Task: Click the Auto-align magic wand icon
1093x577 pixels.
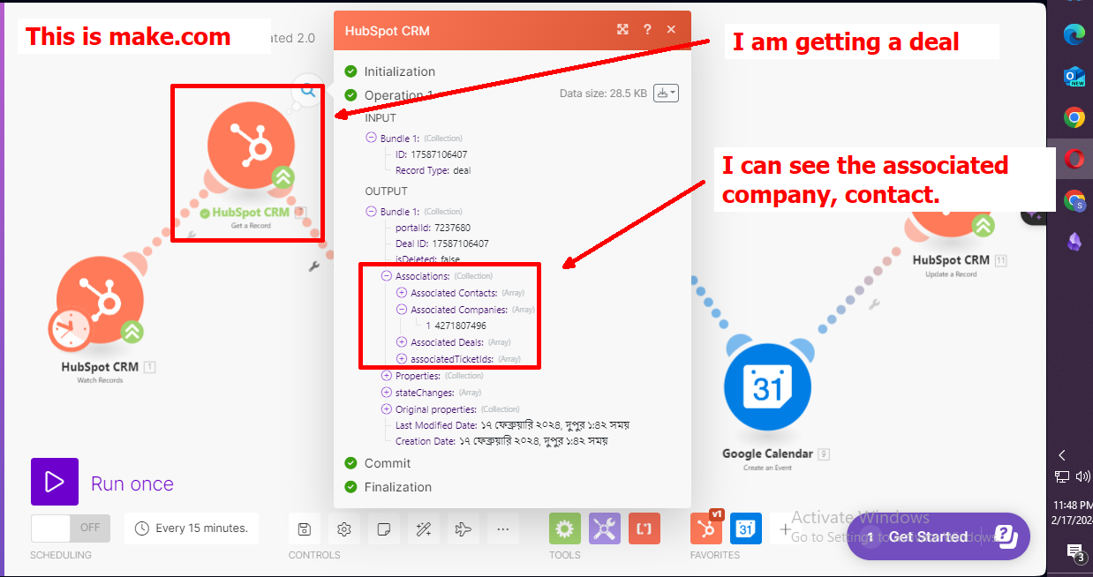Action: point(424,528)
